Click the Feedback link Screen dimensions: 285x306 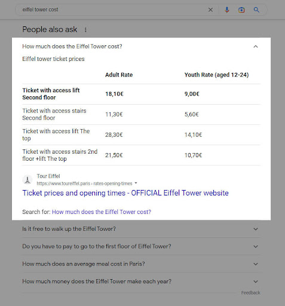coord(251,293)
